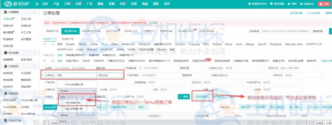Screen dimensions: 332x125
Task: Click the red 订购 button
Action: pyautogui.click(x=324, y=4)
